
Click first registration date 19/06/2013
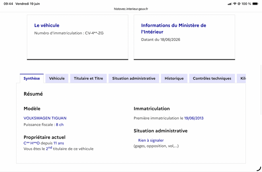[194, 118]
